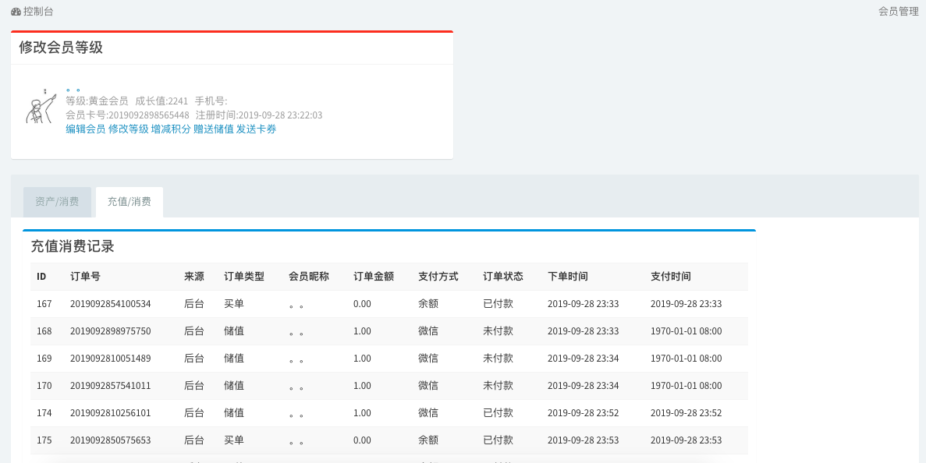Click the 订单号 column header
Image resolution: width=926 pixels, height=463 pixels.
click(86, 277)
